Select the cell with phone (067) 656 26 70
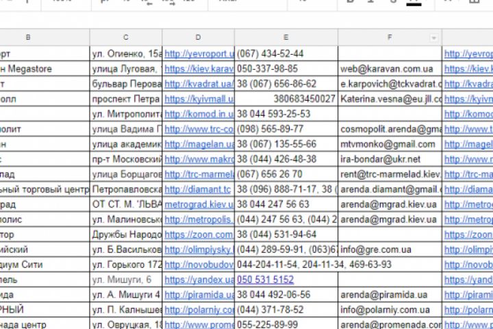Image resolution: width=493 pixels, height=329 pixels. (x=286, y=174)
